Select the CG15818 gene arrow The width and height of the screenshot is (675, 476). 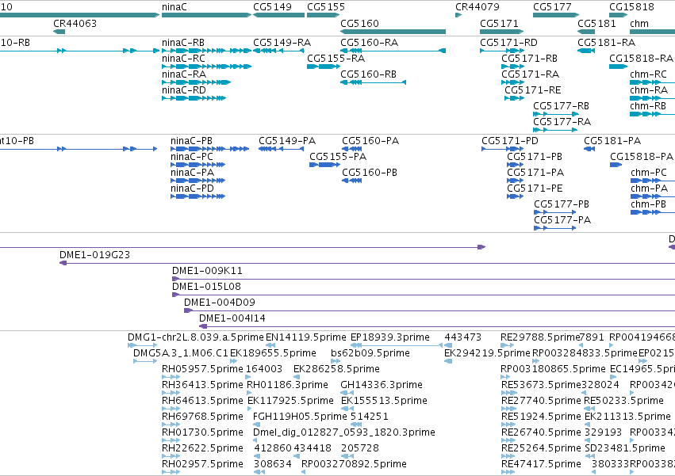pos(619,15)
